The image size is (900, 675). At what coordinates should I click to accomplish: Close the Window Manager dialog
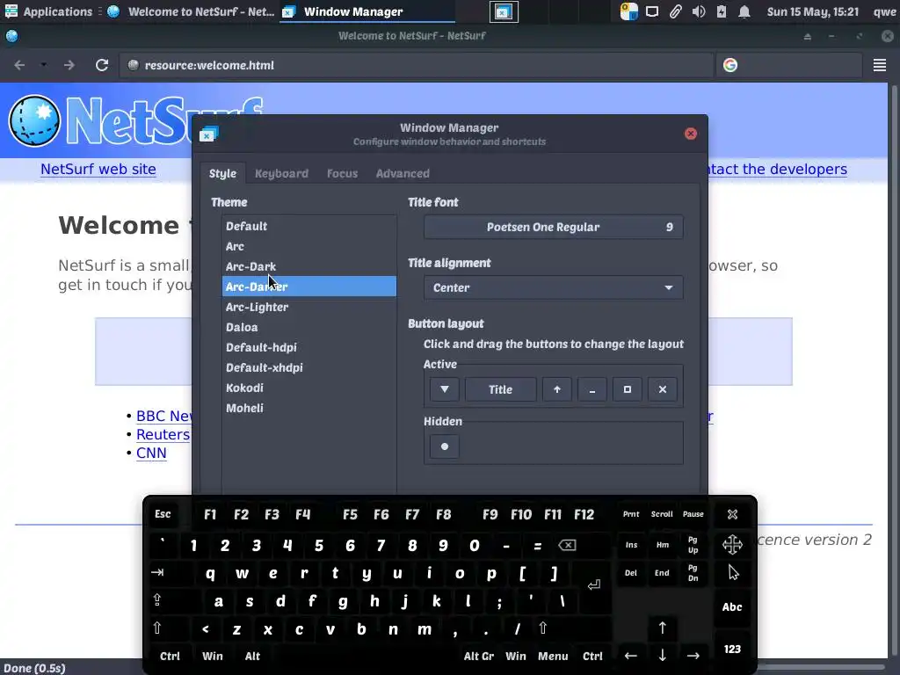691,134
